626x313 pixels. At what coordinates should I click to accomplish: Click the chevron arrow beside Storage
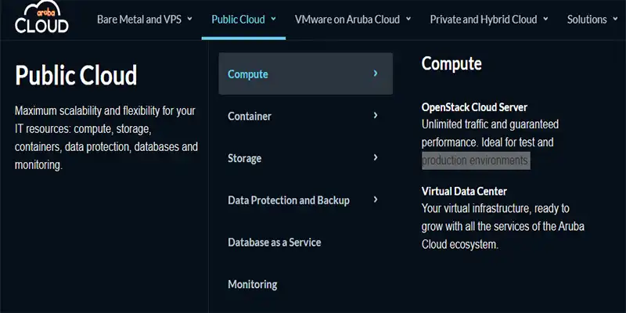[x=376, y=157]
